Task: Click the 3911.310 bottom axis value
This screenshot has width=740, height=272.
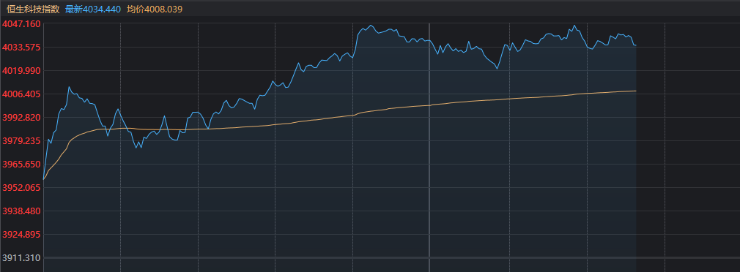Action: (x=21, y=258)
